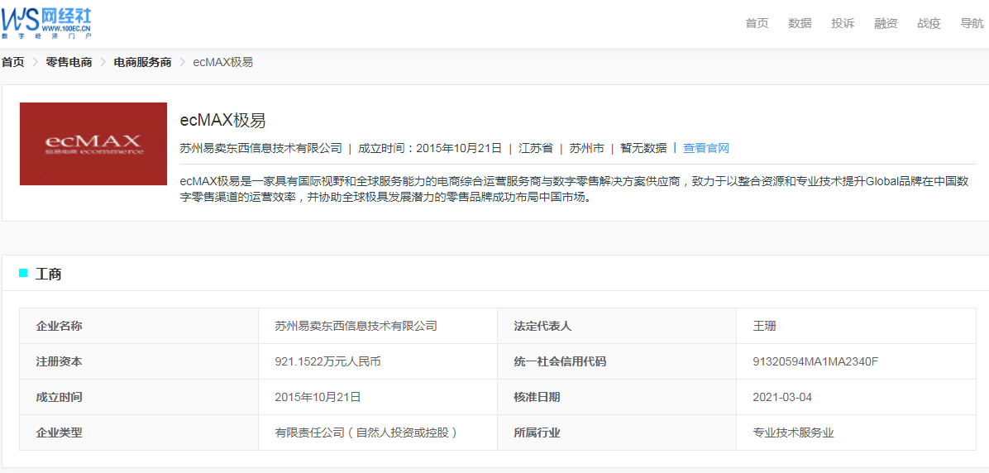Click the company description paragraph
Image resolution: width=989 pixels, height=473 pixels.
coord(574,189)
